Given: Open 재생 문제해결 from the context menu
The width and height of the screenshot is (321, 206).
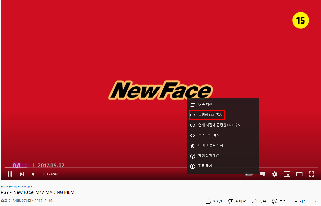Looking at the screenshot, I should click(223, 156).
